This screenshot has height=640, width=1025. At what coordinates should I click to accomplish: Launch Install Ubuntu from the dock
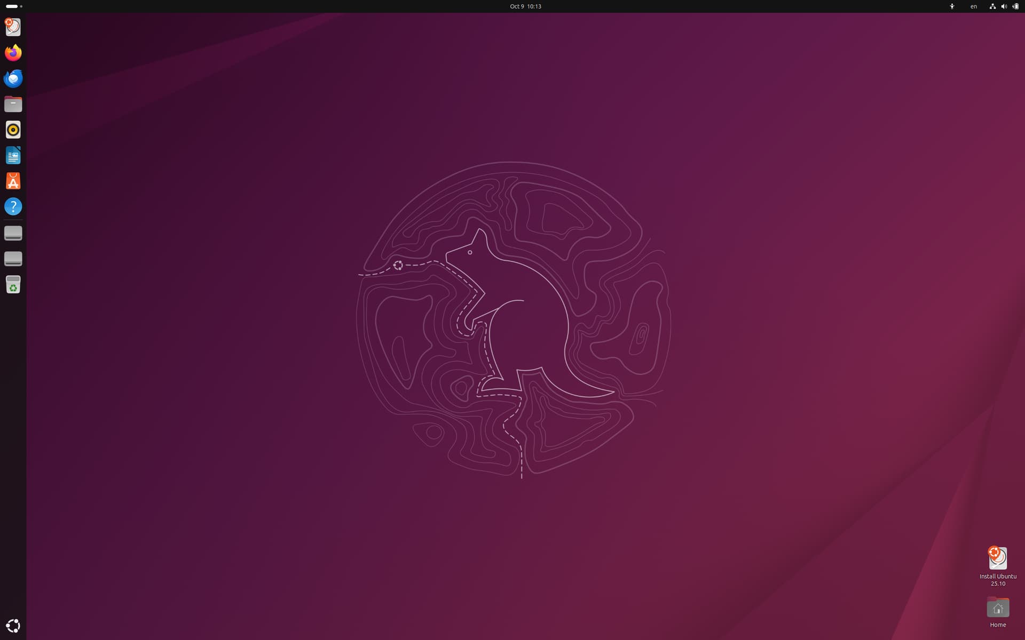(x=13, y=27)
